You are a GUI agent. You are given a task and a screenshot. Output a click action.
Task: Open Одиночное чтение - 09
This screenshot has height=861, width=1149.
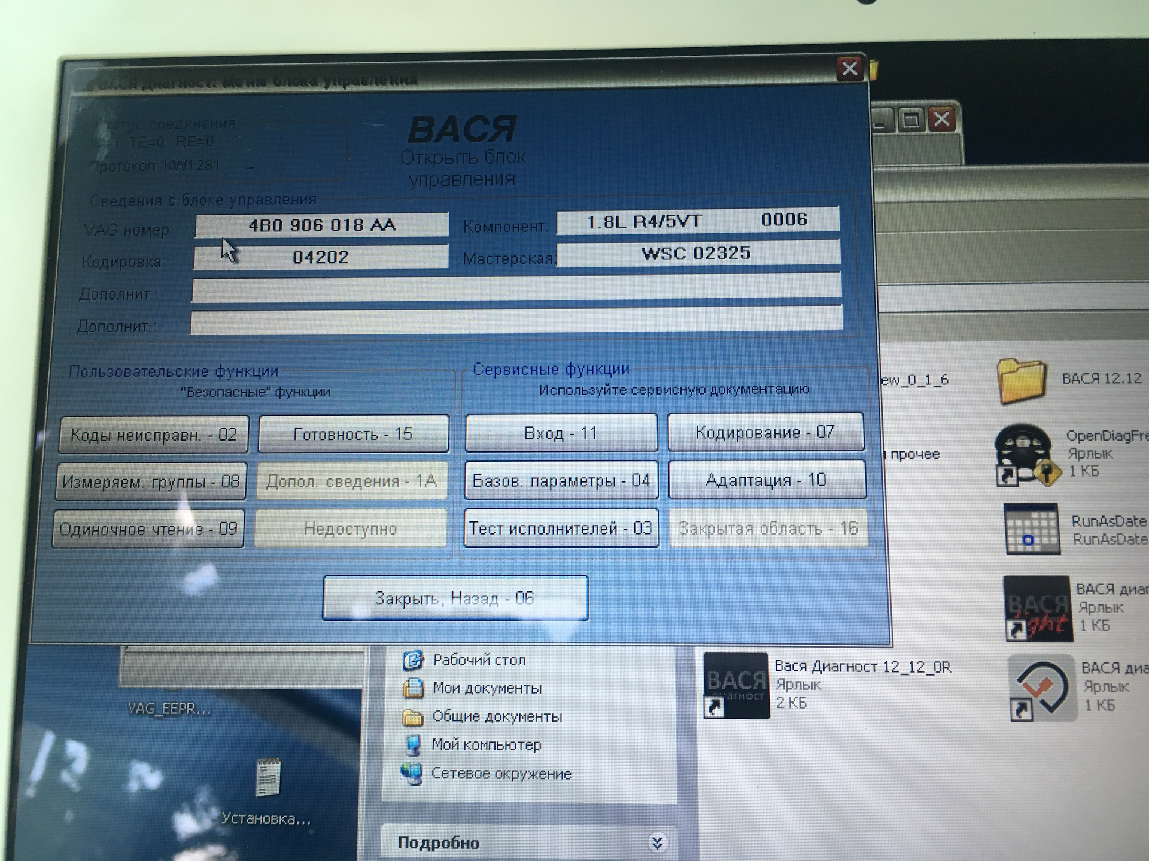point(148,529)
